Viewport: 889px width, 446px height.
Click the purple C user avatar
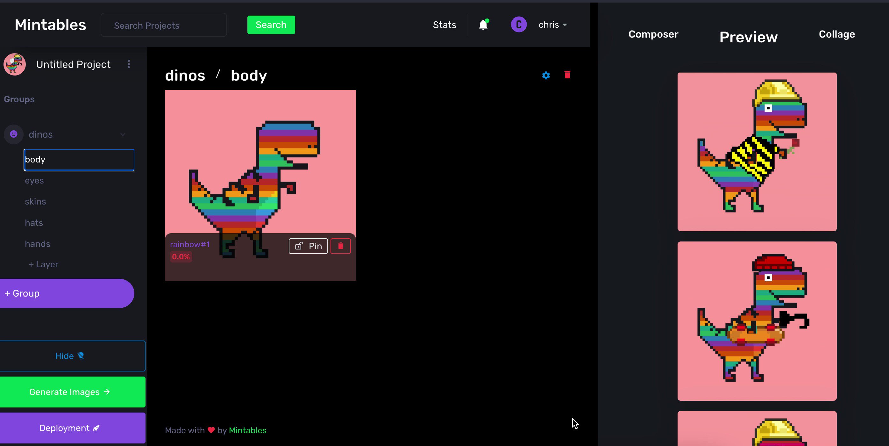518,25
